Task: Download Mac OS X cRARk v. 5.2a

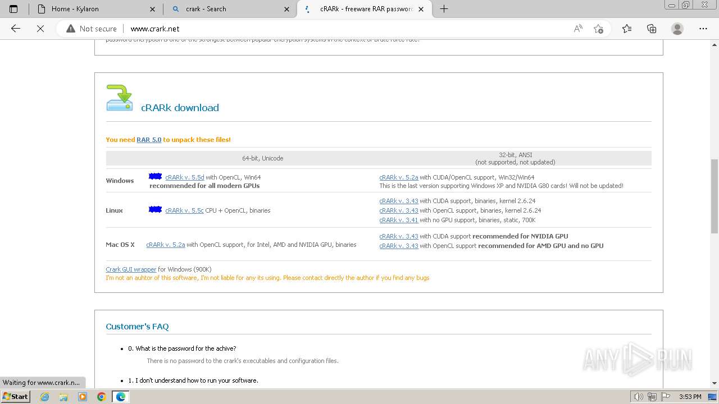Action: (166, 245)
